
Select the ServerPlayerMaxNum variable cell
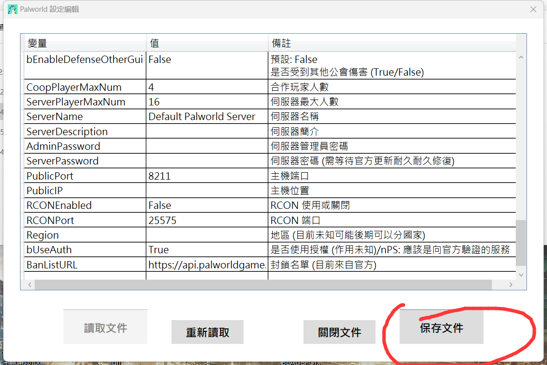pos(85,101)
